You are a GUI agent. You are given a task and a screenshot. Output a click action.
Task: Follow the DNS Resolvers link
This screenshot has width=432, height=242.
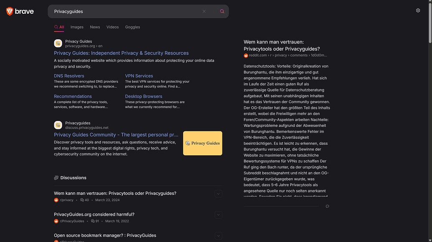click(69, 76)
